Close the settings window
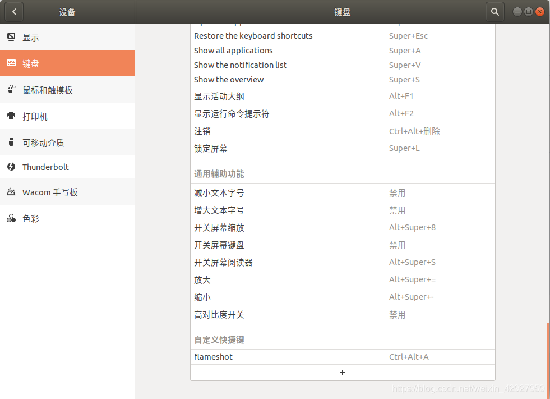The width and height of the screenshot is (550, 399). pos(540,12)
